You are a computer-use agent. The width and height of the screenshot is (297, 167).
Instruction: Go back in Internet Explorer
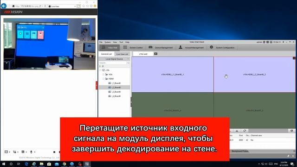tap(4, 6)
